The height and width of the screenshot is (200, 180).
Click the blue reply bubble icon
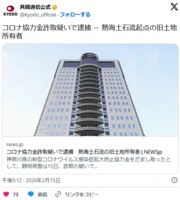31,194
